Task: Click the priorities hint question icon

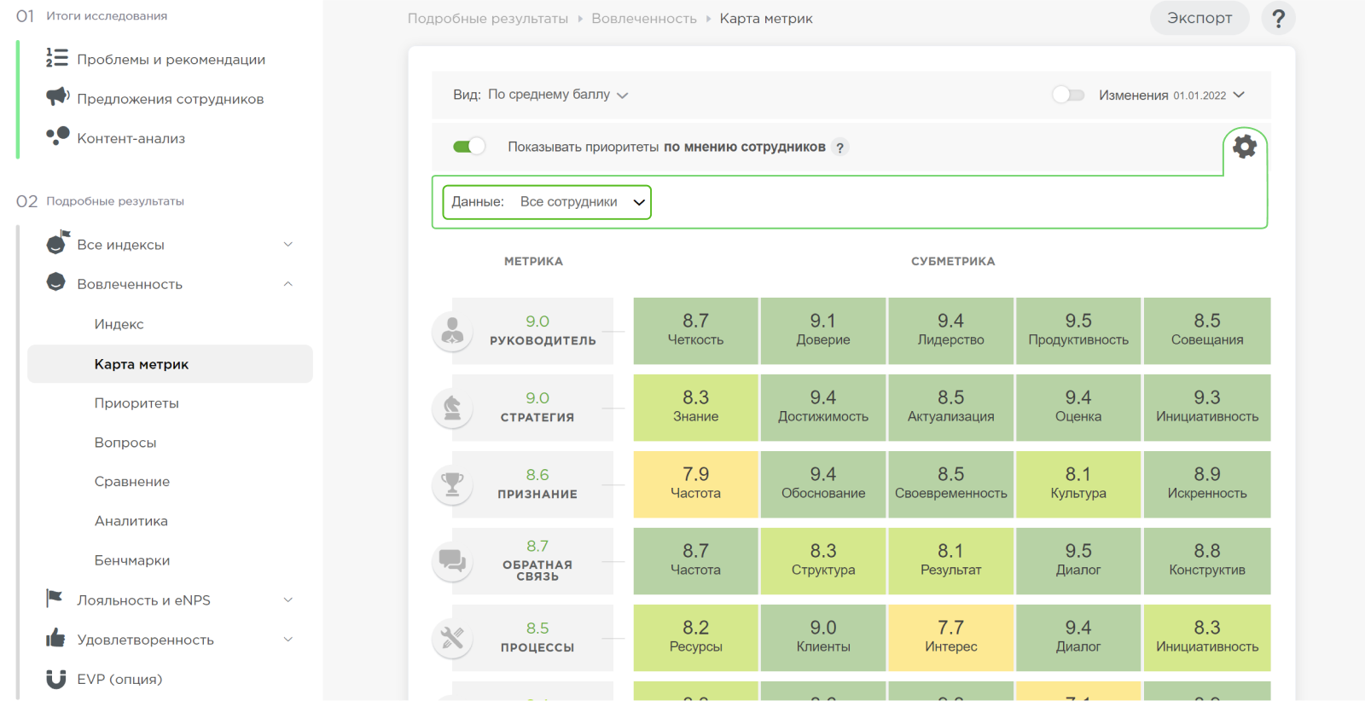Action: click(x=840, y=148)
